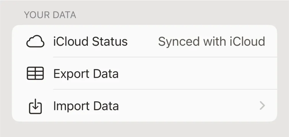Click blank space between Import Data and chevron
289x137 pixels.
pyautogui.click(x=187, y=106)
